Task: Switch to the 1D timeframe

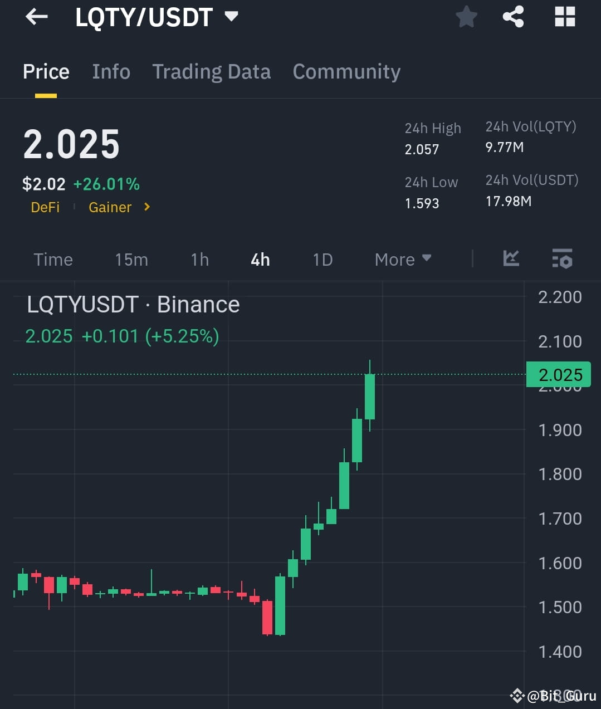Action: click(x=322, y=259)
